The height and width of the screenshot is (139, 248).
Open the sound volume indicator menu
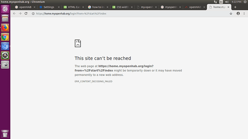coord(227,2)
